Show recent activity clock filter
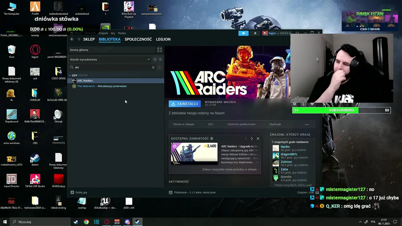Screen dimensions: 402x226 (155, 59)
